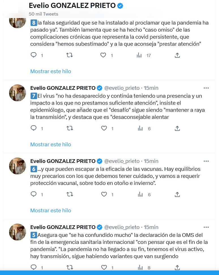The height and width of the screenshot is (275, 219).
Task: Share tweet number 8
Action: tap(177, 55)
